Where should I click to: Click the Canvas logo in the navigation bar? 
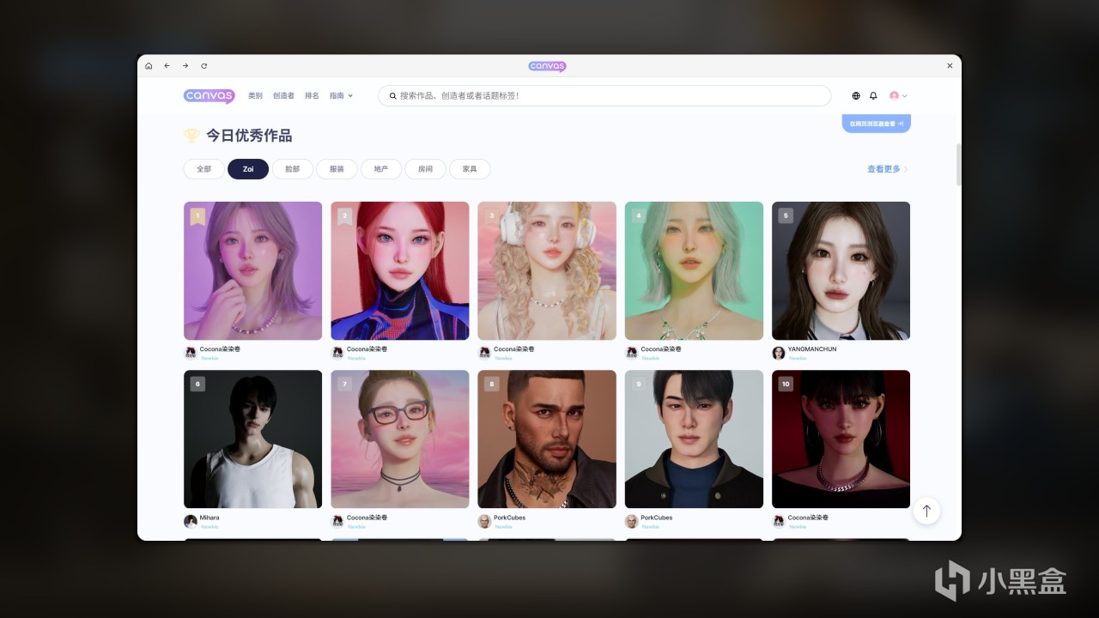tap(209, 96)
